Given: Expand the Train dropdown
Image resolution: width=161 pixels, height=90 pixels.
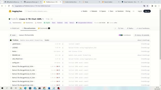Looking at the screenshot, I should click(x=121, y=28).
